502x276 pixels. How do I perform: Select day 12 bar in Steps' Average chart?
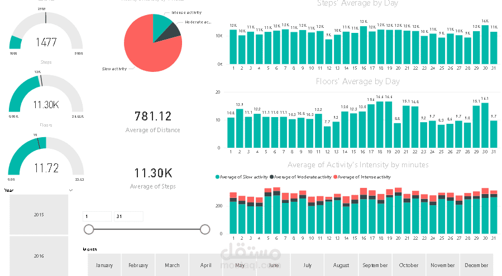(x=329, y=51)
